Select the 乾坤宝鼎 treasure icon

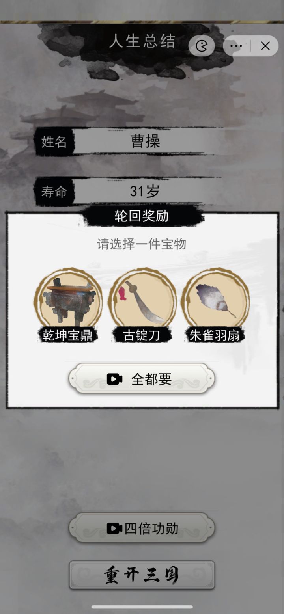(x=68, y=300)
